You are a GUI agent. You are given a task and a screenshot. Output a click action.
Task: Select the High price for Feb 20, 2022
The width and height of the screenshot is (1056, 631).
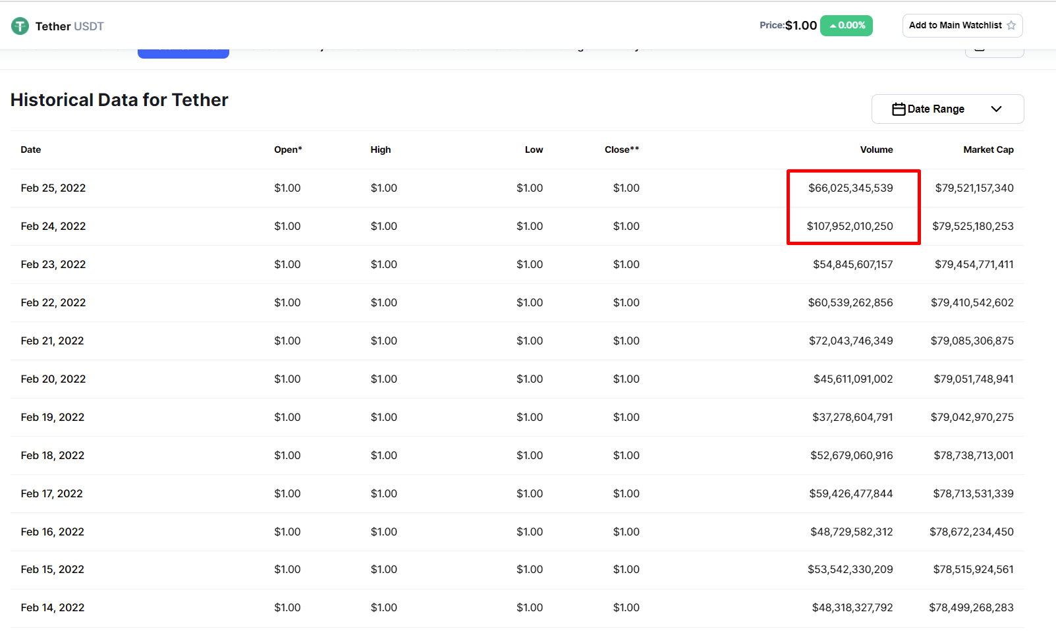(383, 379)
